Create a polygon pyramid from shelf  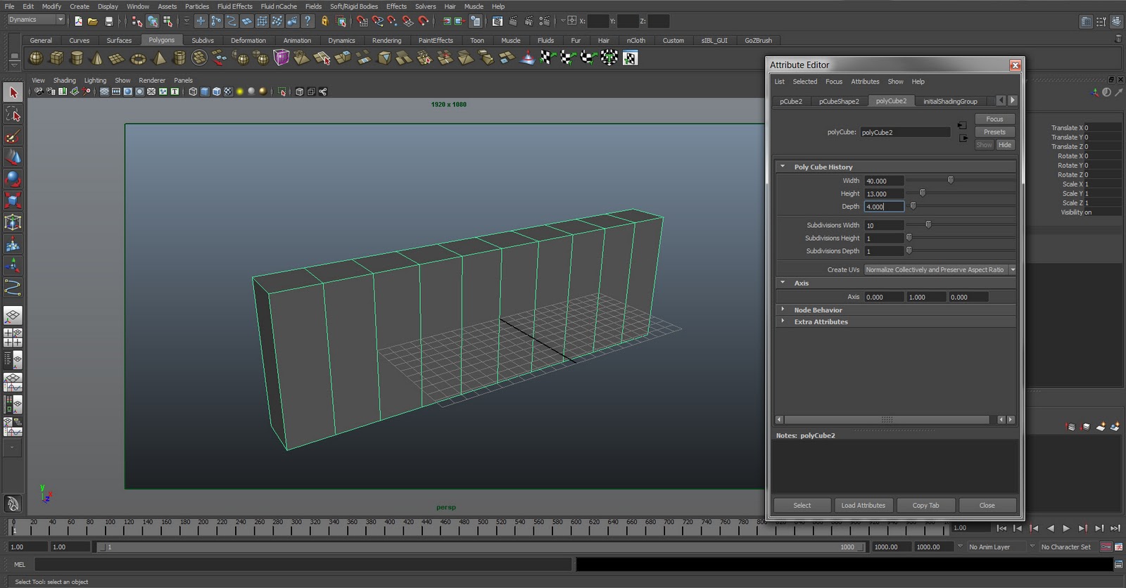(159, 58)
